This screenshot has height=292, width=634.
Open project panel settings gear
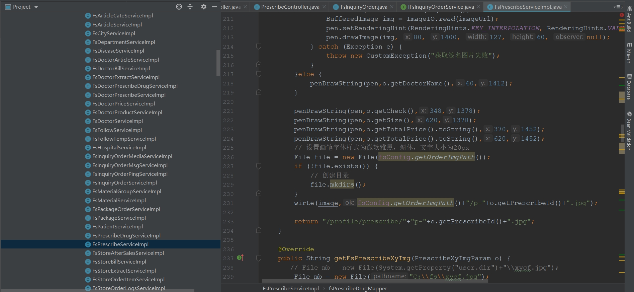pyautogui.click(x=204, y=7)
